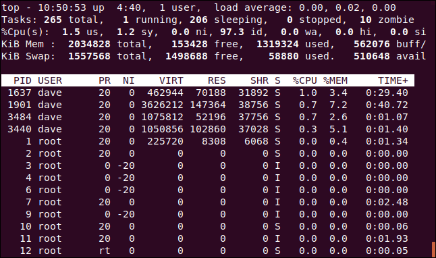Click %CPU value 1.0
The height and width of the screenshot is (258, 436).
[x=308, y=93]
